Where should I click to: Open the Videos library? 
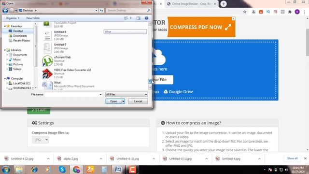click(17, 69)
